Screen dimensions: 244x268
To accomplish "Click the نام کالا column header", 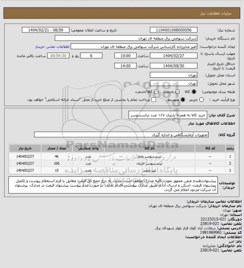I will [149, 148].
